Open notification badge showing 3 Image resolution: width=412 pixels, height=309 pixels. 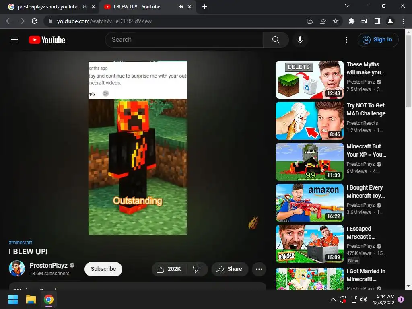[x=401, y=299]
